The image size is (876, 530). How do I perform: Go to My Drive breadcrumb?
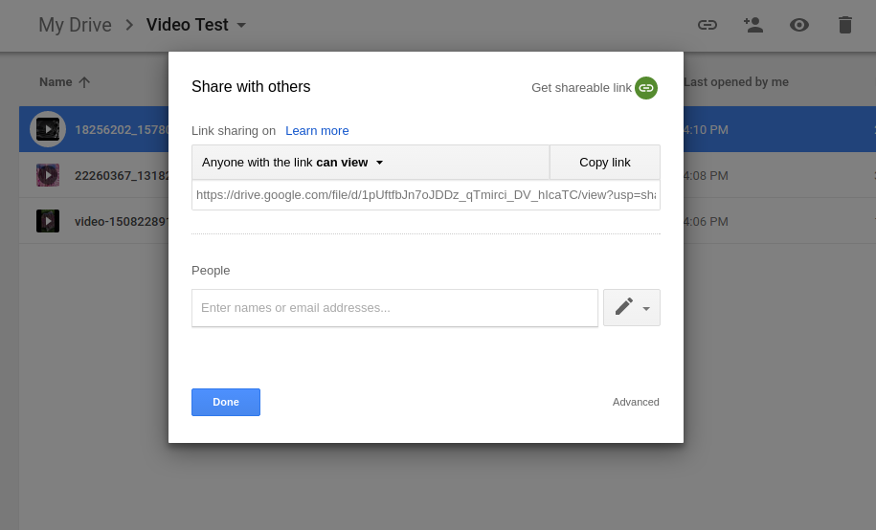tap(75, 25)
